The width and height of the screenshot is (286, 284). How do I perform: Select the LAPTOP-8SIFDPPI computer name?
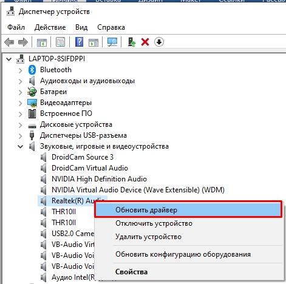(56, 59)
